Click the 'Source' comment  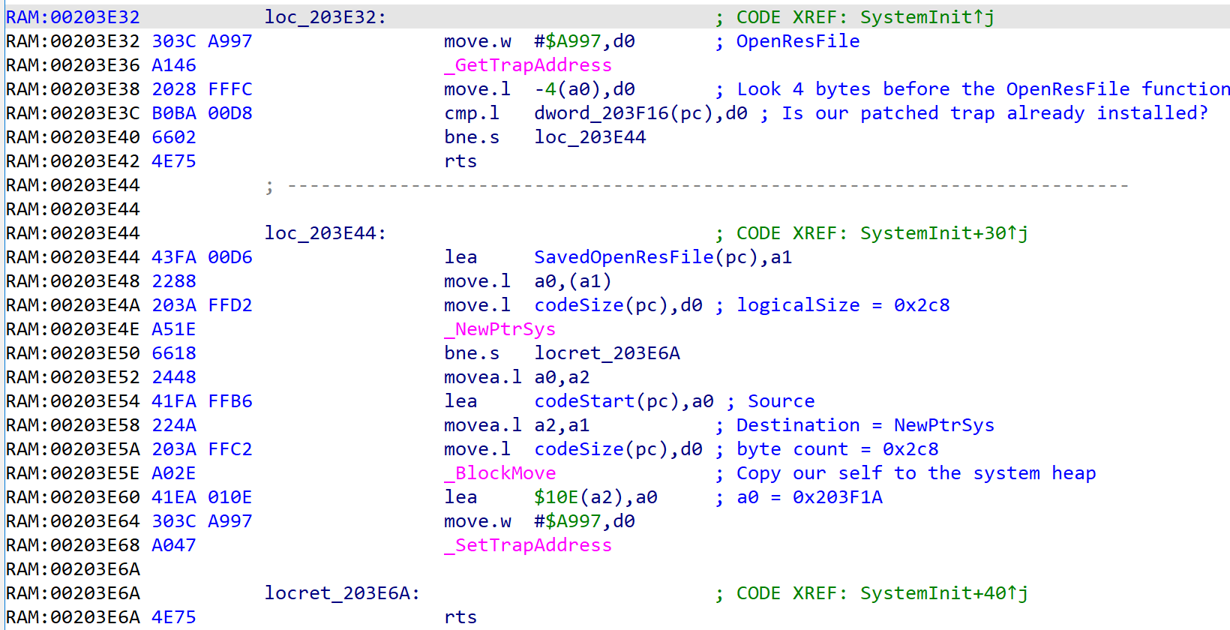[781, 401]
